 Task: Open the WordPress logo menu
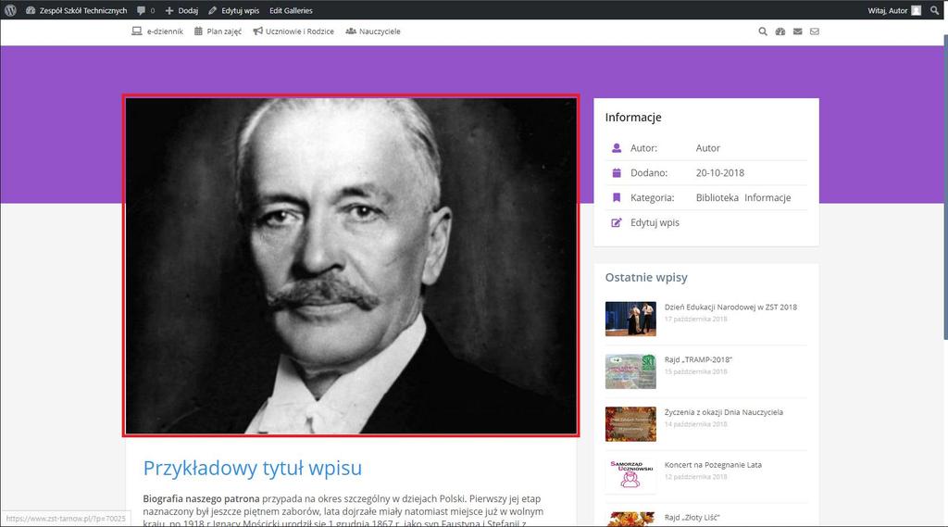click(x=10, y=10)
